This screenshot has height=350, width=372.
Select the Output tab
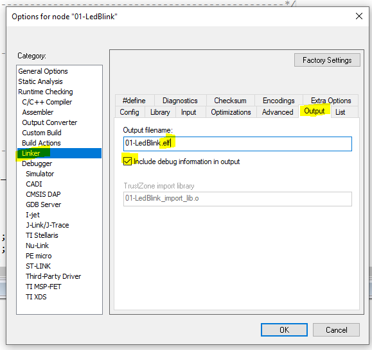pos(314,111)
